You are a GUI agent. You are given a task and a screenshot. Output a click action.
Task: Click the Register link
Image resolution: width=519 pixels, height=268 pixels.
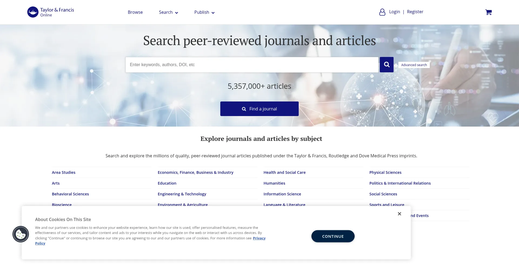pos(415,12)
